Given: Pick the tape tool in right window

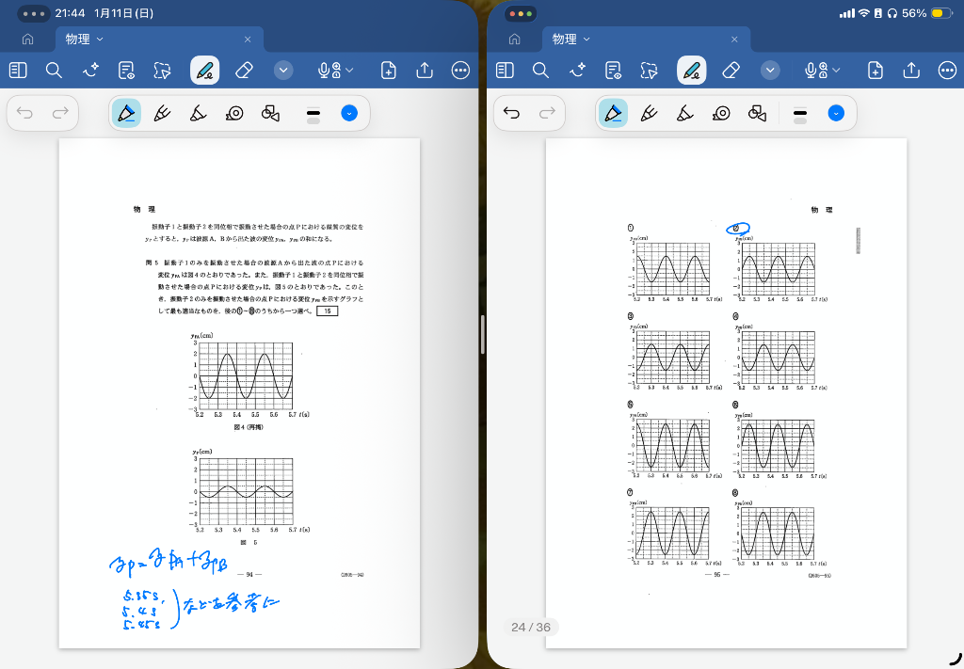Looking at the screenshot, I should [x=721, y=114].
